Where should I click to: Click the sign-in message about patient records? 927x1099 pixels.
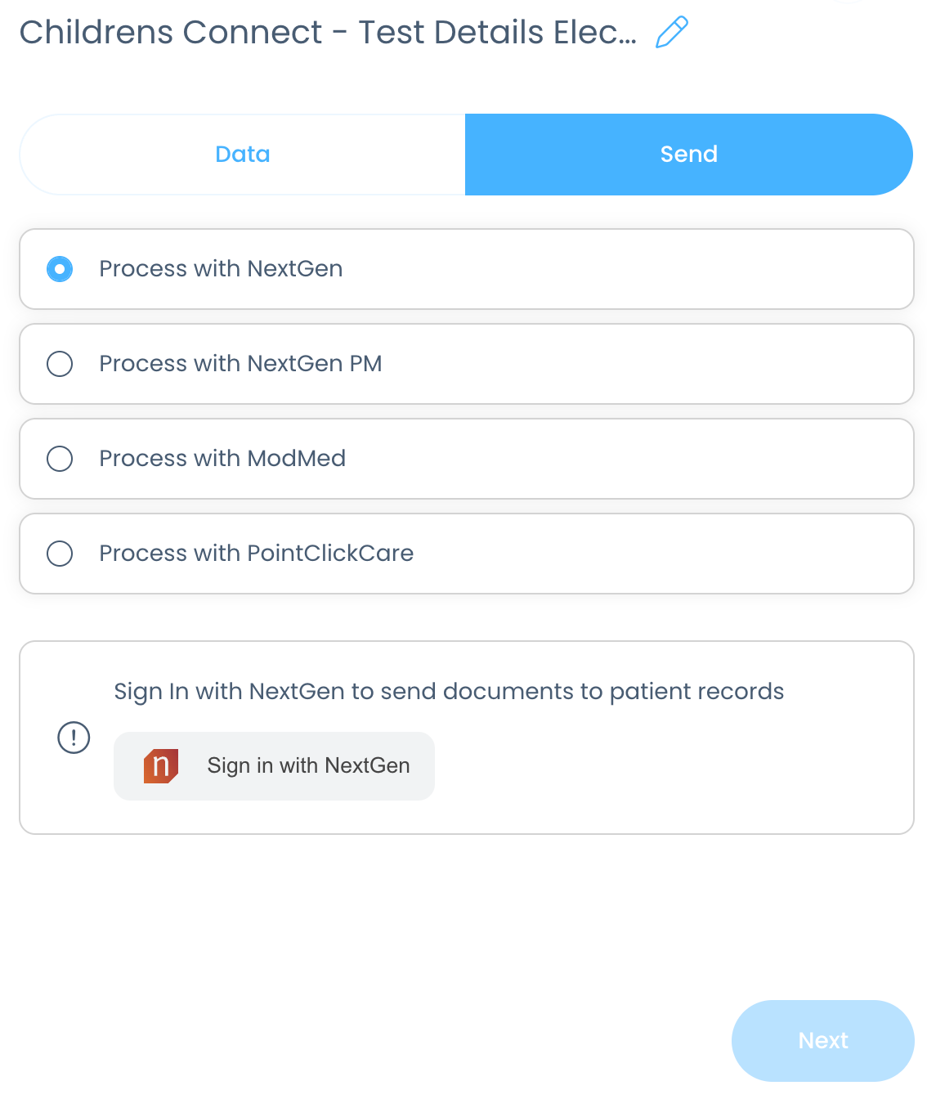point(449,692)
